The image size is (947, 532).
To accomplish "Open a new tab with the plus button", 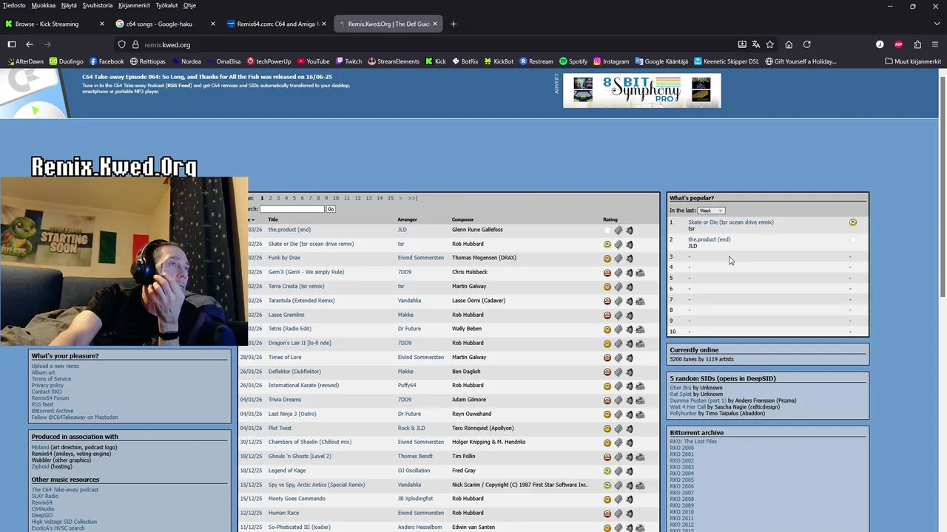I will point(454,24).
